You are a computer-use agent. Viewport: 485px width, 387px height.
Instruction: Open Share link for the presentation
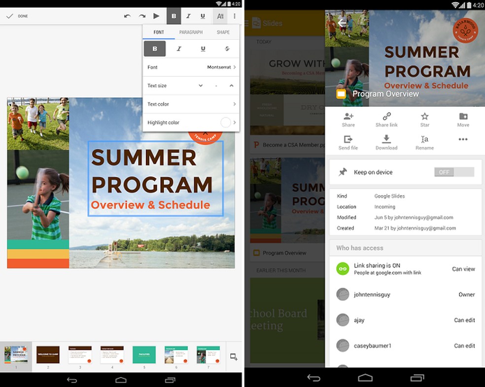386,118
